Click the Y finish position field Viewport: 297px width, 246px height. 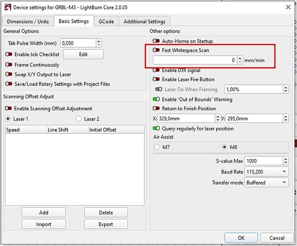click(x=254, y=119)
